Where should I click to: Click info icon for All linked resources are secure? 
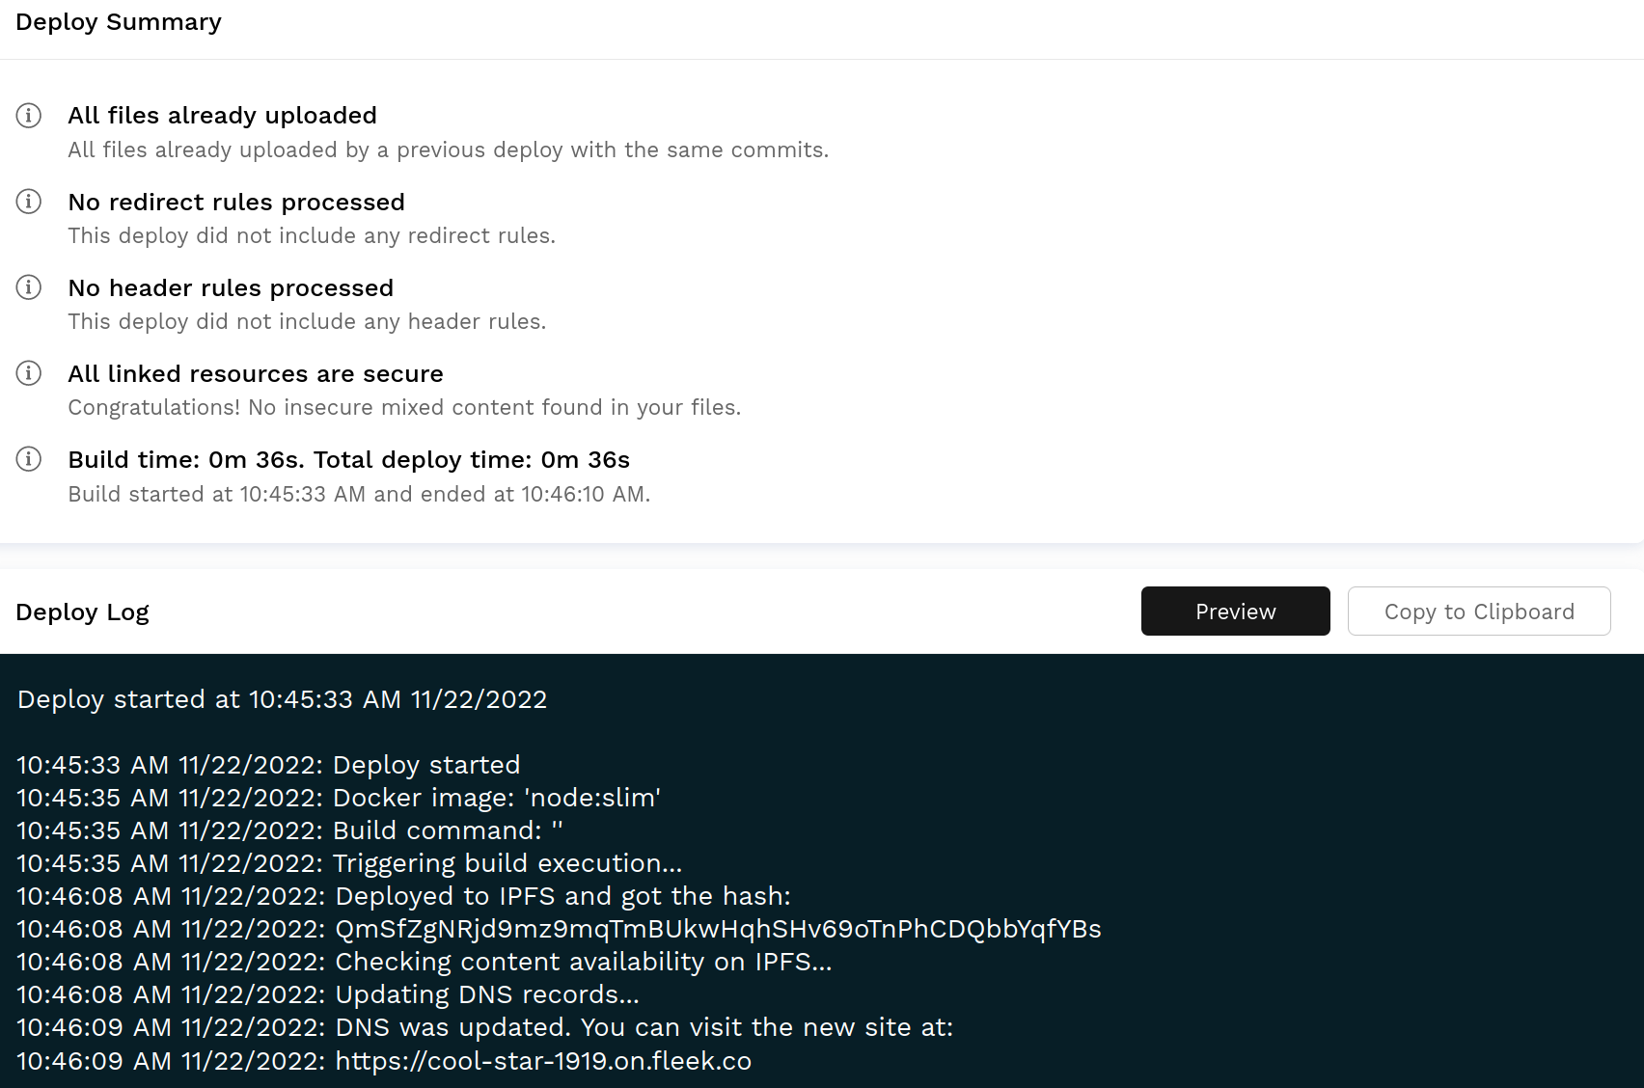coord(29,373)
